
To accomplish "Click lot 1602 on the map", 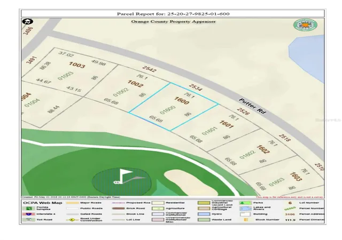I will [263, 149].
